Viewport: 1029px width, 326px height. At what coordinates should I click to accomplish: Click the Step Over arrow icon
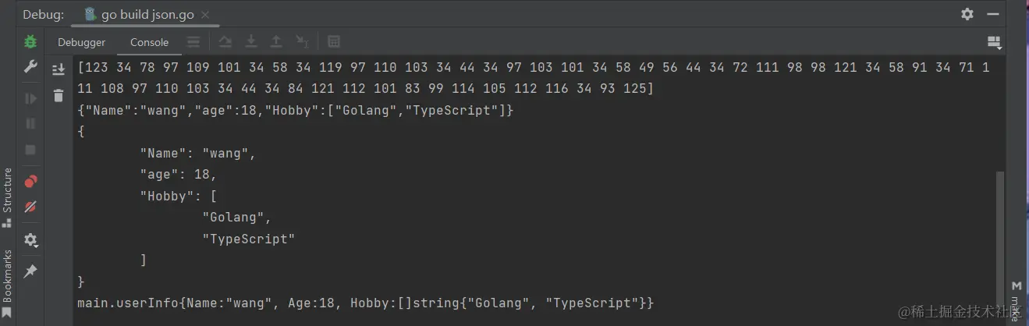[x=225, y=42]
